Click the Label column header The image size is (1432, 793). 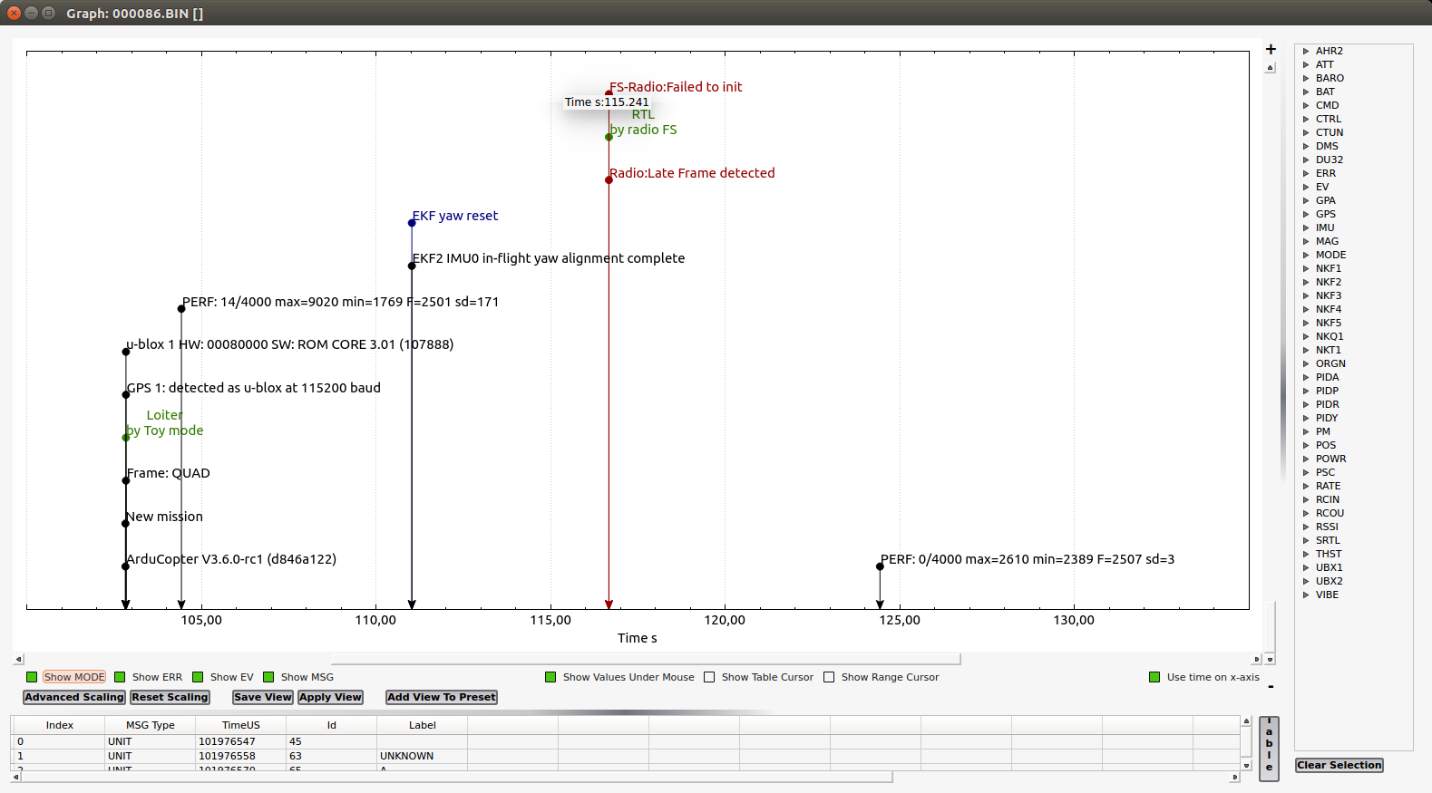(423, 725)
